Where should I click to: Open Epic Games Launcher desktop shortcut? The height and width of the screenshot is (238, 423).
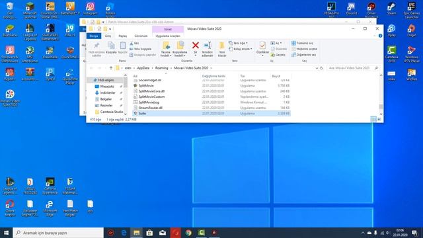(x=412, y=11)
